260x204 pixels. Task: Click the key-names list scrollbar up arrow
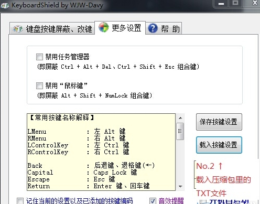tap(180, 118)
